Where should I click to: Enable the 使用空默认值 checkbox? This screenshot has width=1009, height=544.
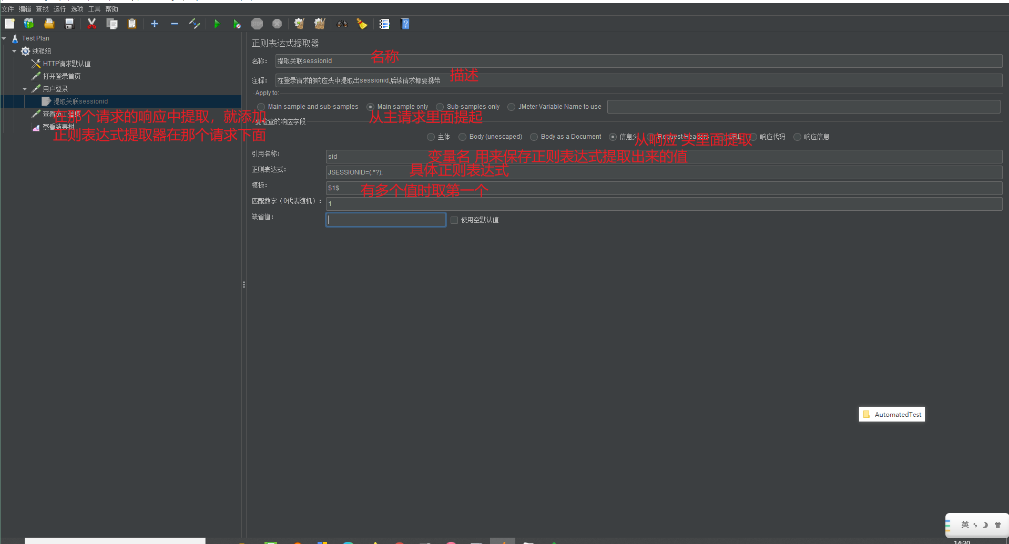(x=454, y=220)
